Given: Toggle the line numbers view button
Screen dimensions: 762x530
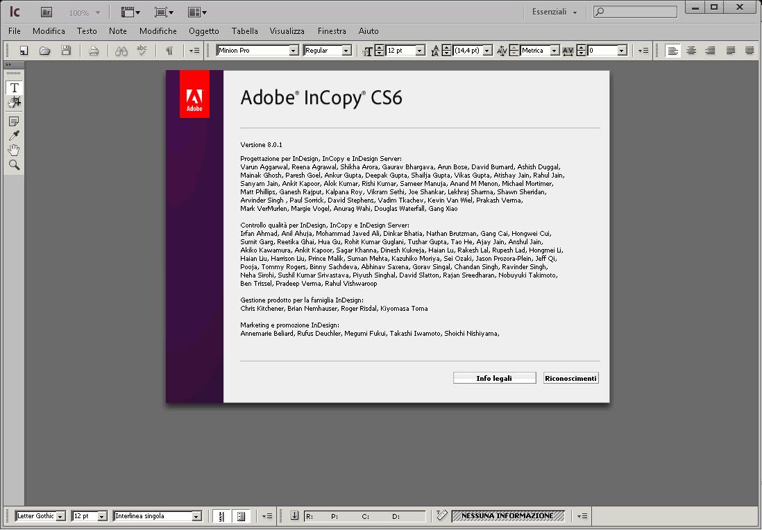Looking at the screenshot, I should click(x=221, y=516).
